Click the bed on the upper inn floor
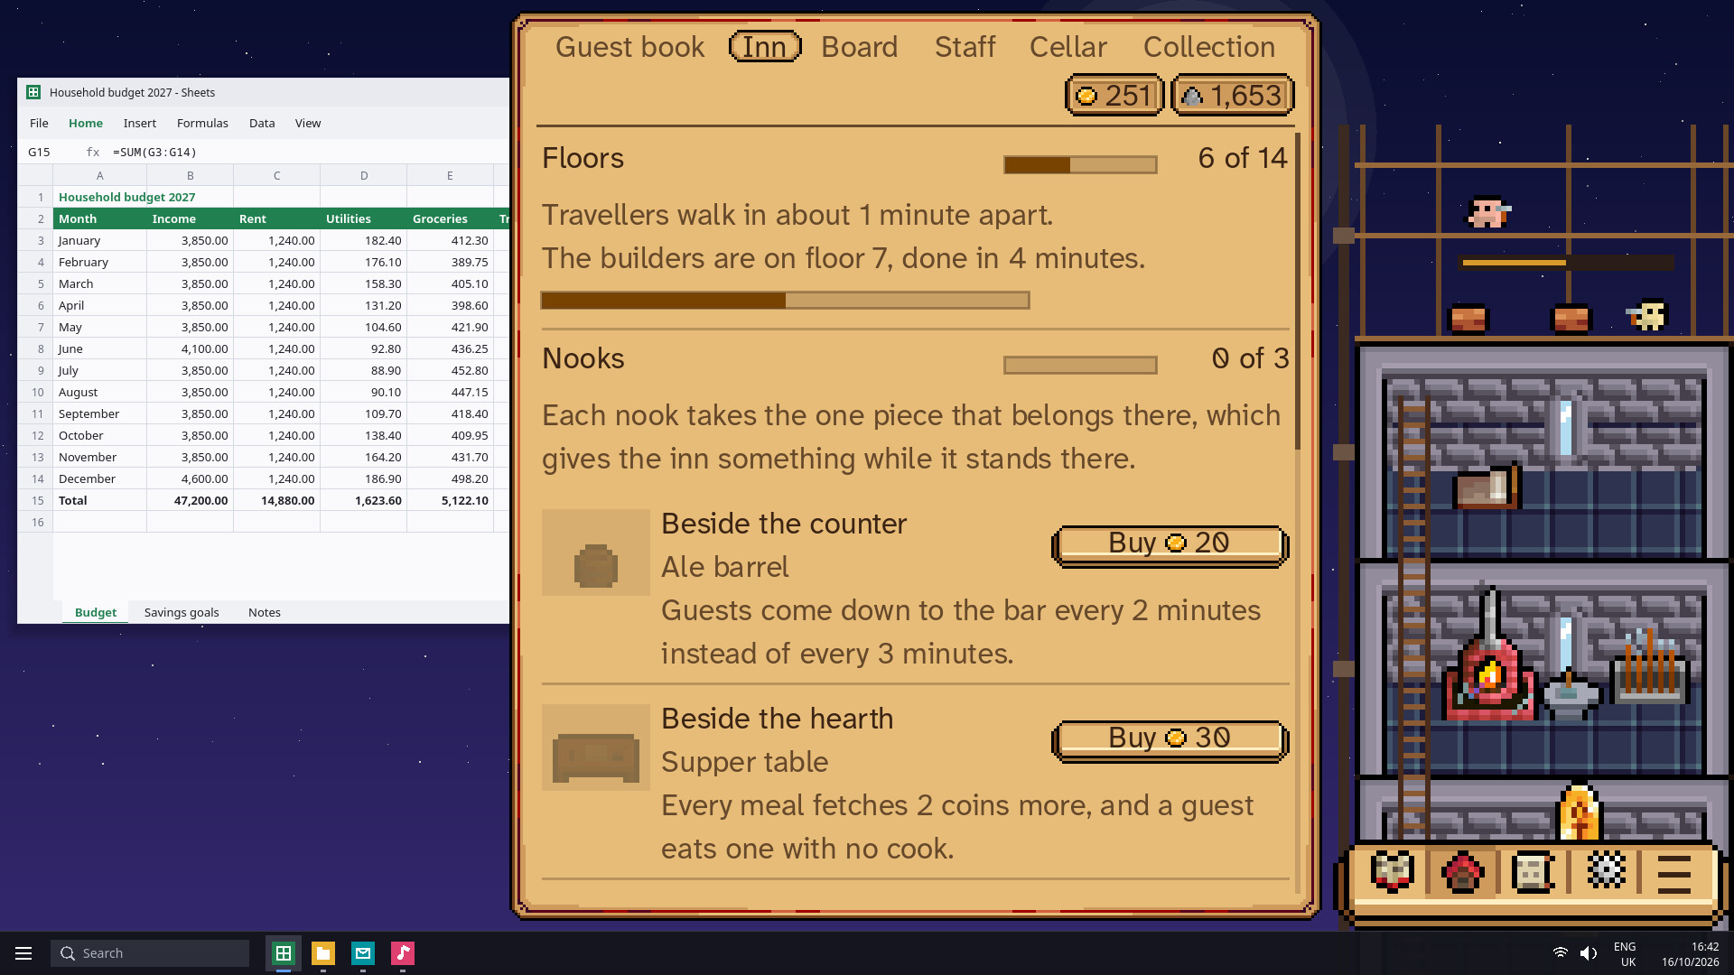Screen dimensions: 1734x975 tap(1487, 487)
